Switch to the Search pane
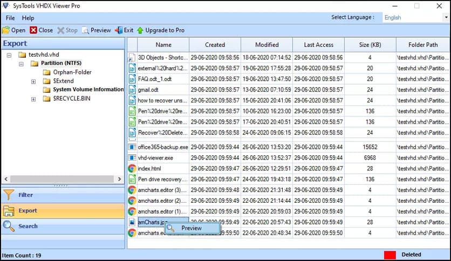Viewport: 451px width, 261px height. pos(63,226)
